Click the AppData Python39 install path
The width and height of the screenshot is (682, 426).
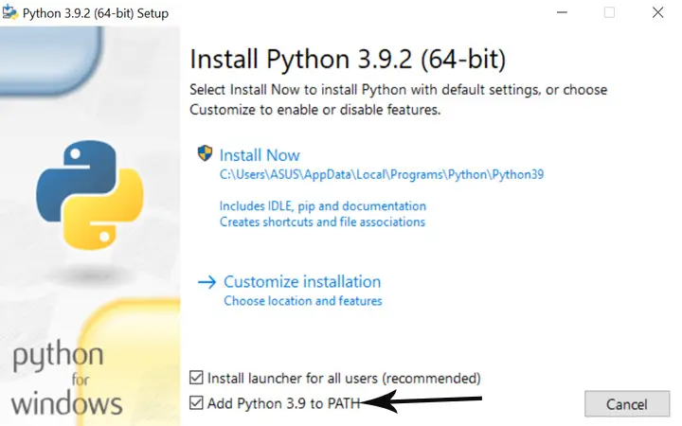382,174
